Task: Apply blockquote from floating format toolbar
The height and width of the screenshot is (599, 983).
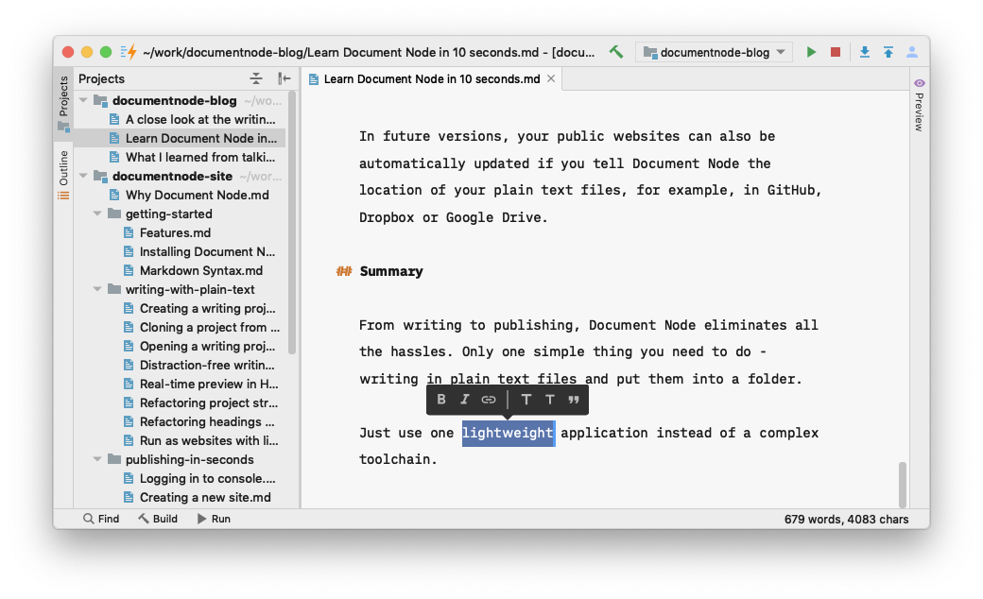Action: (574, 399)
